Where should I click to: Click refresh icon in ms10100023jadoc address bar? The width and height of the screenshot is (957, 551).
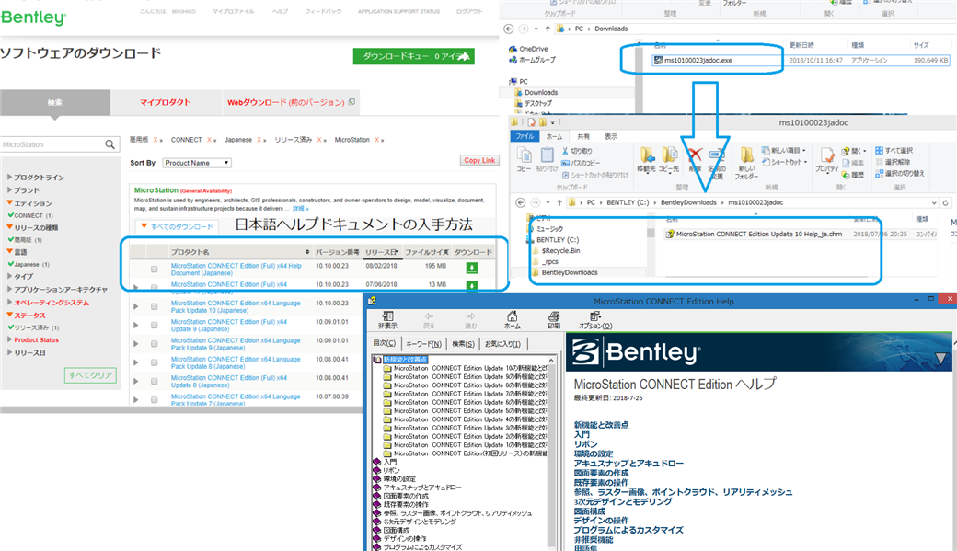(945, 202)
